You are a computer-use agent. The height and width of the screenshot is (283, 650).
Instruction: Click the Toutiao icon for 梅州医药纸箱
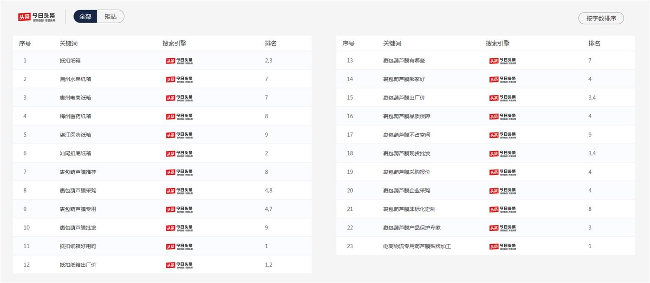pos(179,116)
